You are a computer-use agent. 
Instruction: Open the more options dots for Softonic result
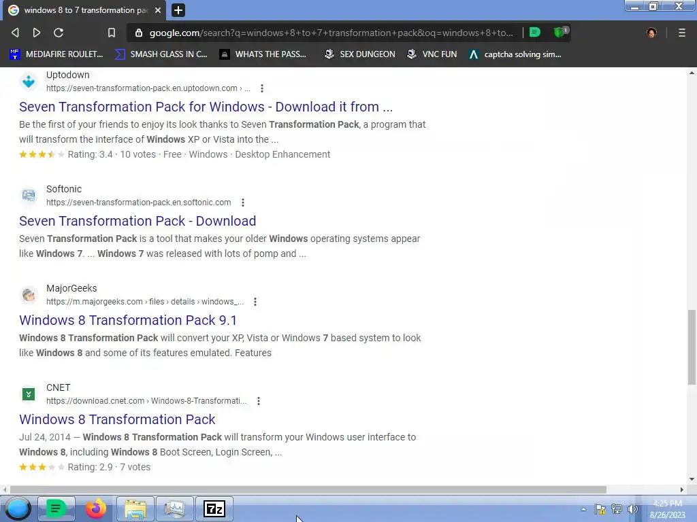tap(243, 203)
